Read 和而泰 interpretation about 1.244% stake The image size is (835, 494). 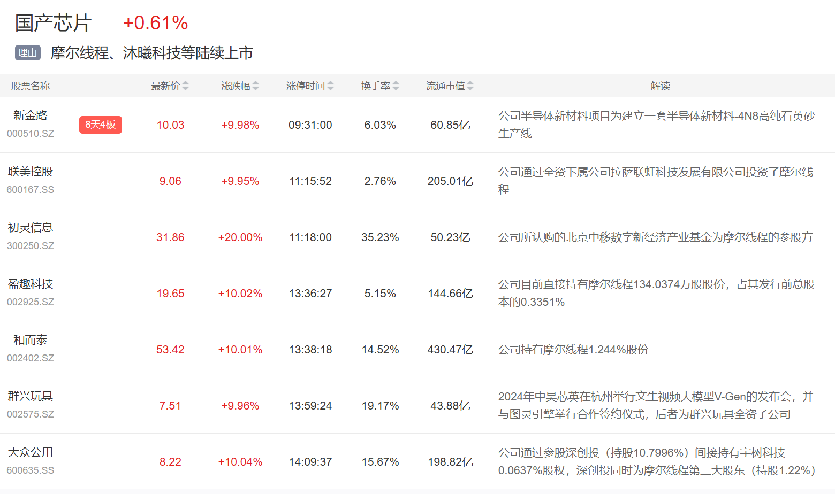573,350
